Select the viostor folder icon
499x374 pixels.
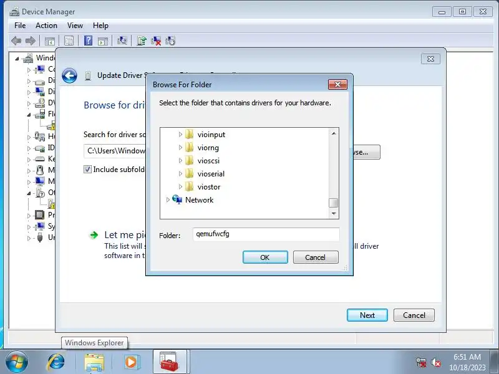click(x=189, y=186)
